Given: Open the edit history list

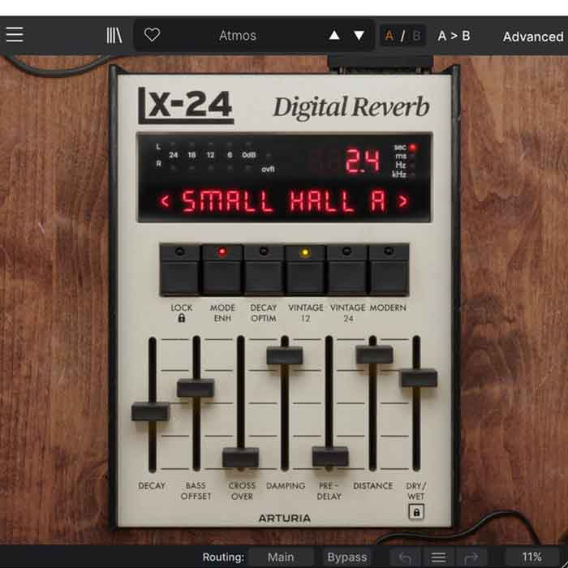Looking at the screenshot, I should point(438,558).
